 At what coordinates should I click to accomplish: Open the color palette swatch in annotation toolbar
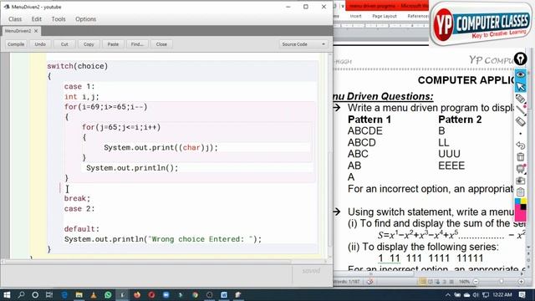tap(520, 210)
